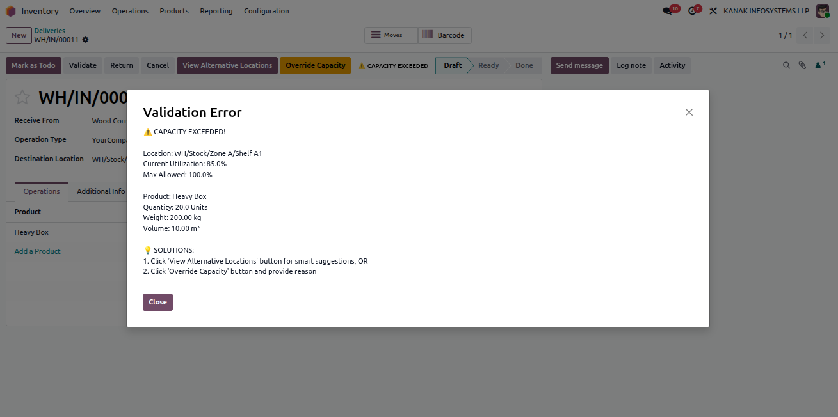
Task: Click the Mark as Todo button
Action: point(33,65)
